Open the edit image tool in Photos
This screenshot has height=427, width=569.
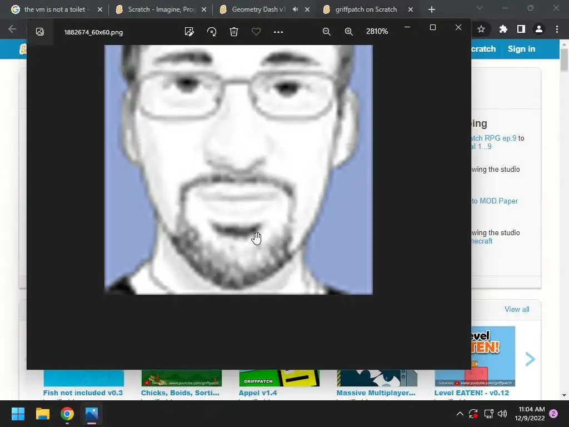(189, 32)
